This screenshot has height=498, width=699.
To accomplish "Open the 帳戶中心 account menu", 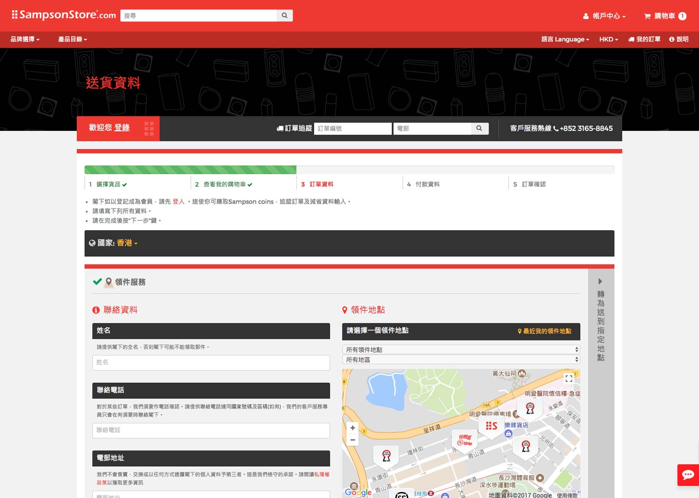I will (x=604, y=16).
